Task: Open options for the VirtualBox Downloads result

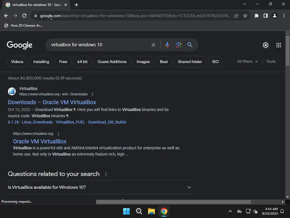Action: point(92,94)
